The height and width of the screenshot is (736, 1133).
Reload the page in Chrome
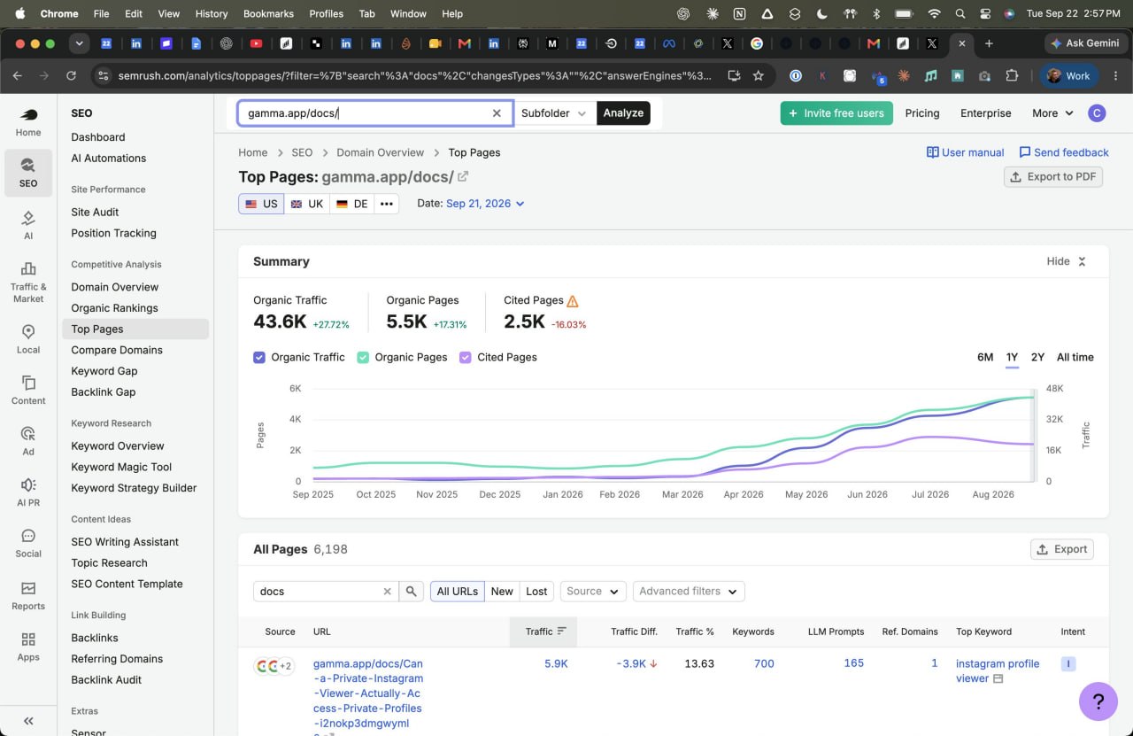(71, 76)
